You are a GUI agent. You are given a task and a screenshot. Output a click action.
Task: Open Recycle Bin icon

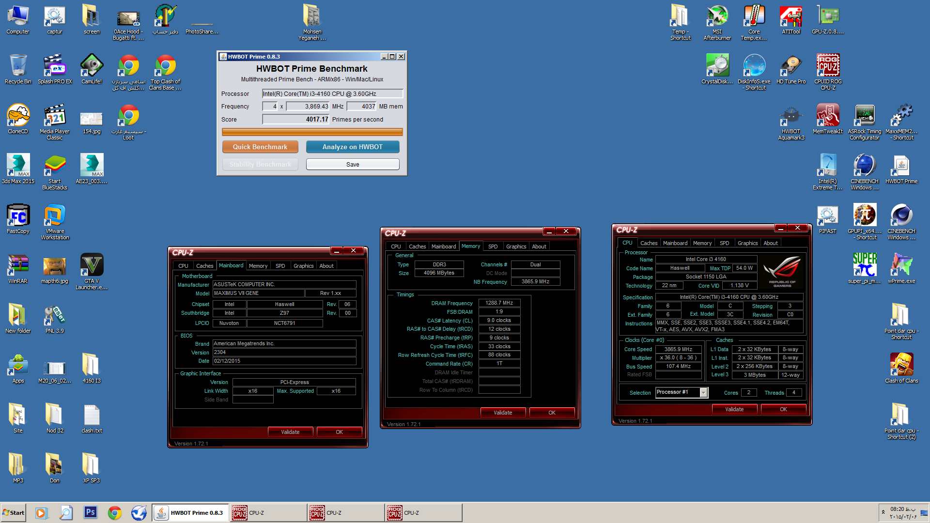tap(18, 69)
